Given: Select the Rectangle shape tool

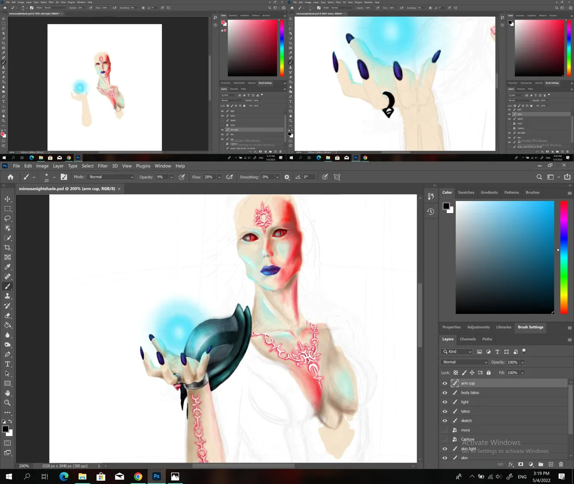Looking at the screenshot, I should pyautogui.click(x=8, y=384).
